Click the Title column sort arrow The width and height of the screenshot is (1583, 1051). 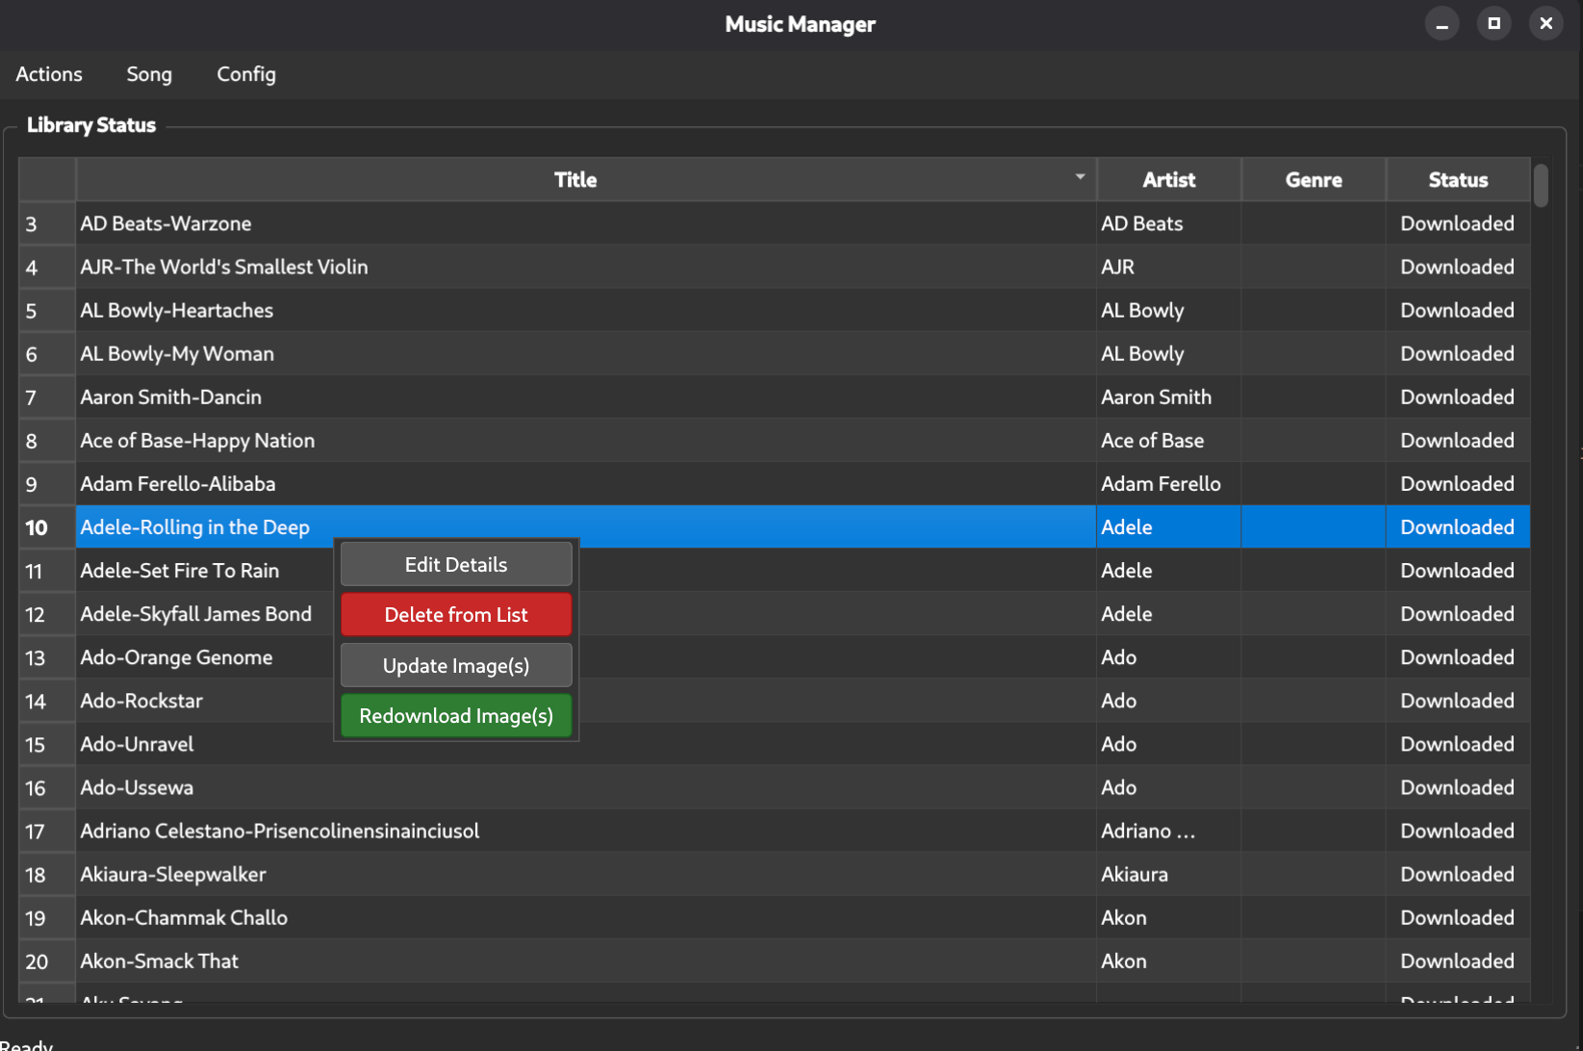pyautogui.click(x=1080, y=177)
